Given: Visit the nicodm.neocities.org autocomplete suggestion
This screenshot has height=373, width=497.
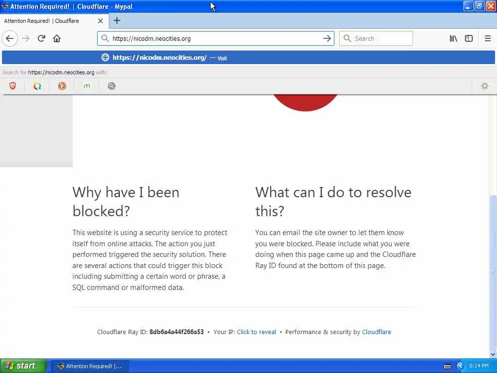Looking at the screenshot, I should tap(248, 57).
